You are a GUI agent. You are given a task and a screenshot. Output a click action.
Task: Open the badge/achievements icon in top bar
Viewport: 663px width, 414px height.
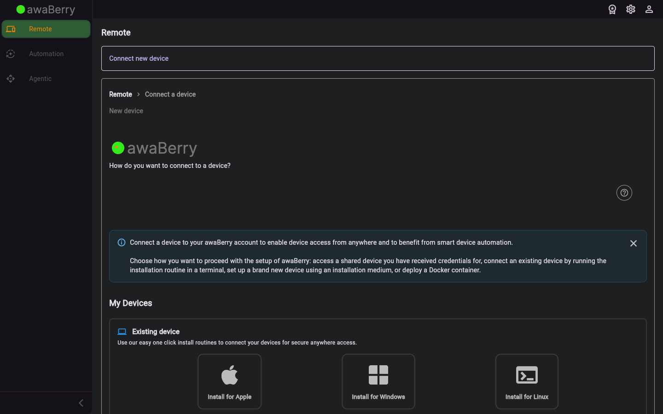click(612, 9)
